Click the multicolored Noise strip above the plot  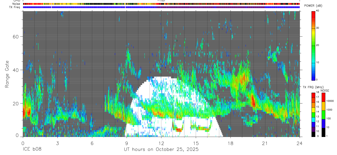(x=161, y=4)
